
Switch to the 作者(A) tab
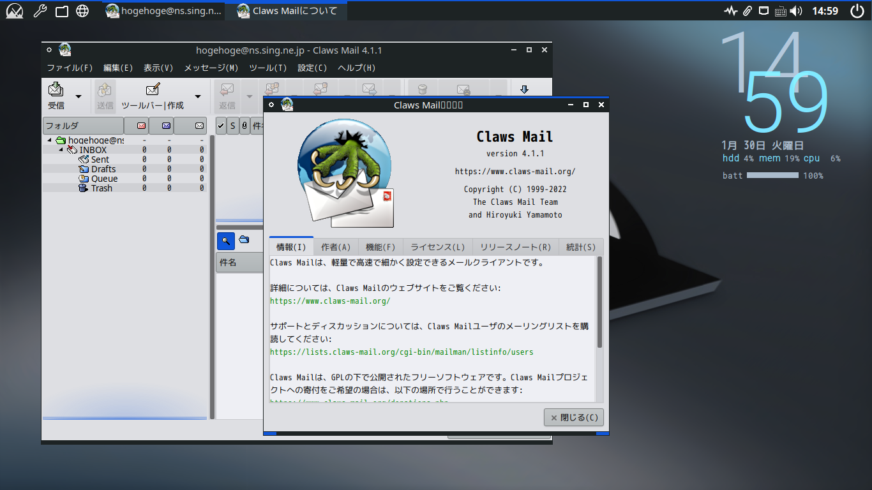[336, 247]
